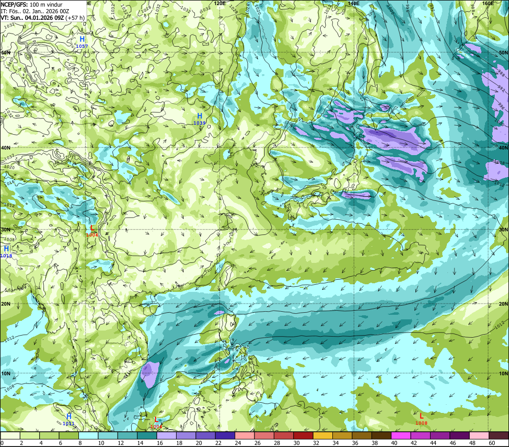Screen dimensions: 509x447
Task: Pick the lavender 16–18 legend swatch
Action: pos(166,435)
